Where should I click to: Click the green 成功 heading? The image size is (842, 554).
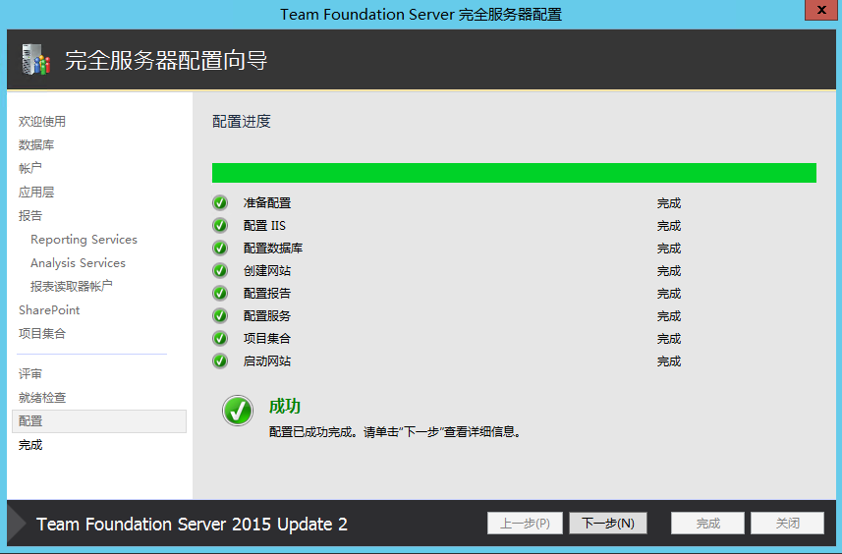(285, 406)
